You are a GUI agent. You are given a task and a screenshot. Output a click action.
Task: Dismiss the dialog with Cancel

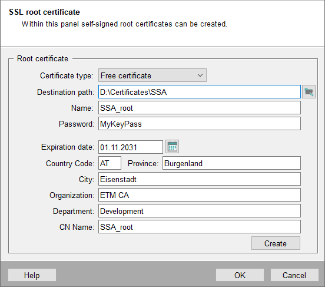[x=294, y=275]
